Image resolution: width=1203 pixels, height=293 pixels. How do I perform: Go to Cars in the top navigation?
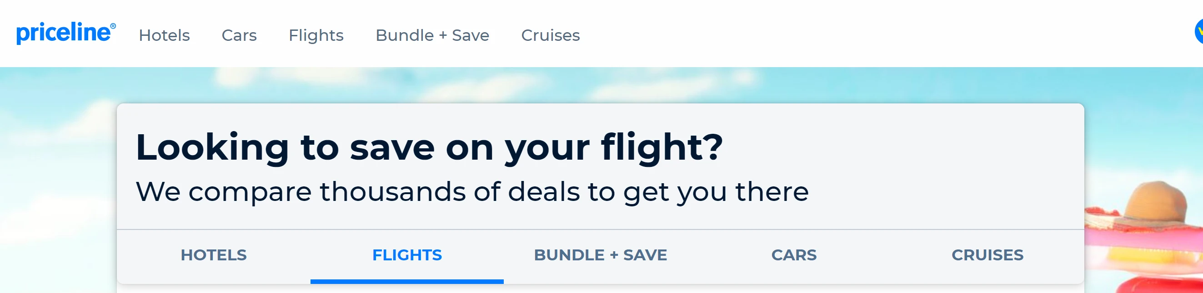239,35
